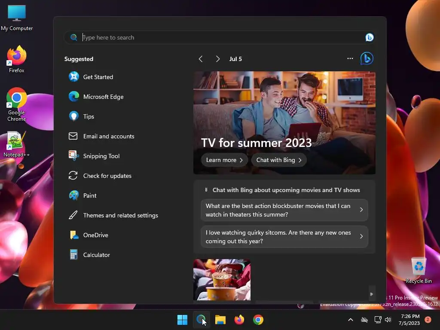This screenshot has height=330, width=440.
Task: Click the Search icon on the taskbar
Action: 201,320
